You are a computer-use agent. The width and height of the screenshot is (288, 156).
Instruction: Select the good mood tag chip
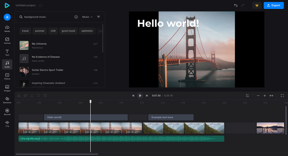pyautogui.click(x=68, y=31)
